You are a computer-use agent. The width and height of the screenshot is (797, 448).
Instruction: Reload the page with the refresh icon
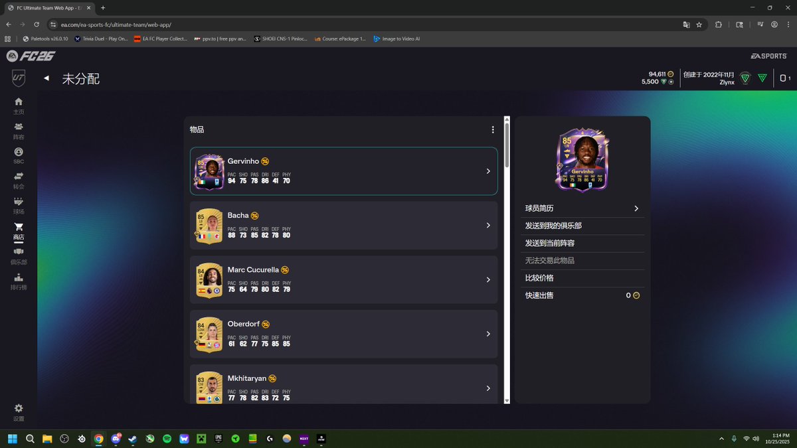click(x=37, y=25)
